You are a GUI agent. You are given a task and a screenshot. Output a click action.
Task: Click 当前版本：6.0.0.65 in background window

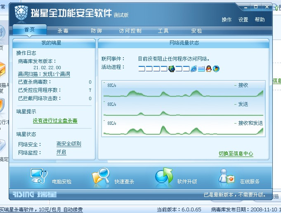click(x=179, y=210)
